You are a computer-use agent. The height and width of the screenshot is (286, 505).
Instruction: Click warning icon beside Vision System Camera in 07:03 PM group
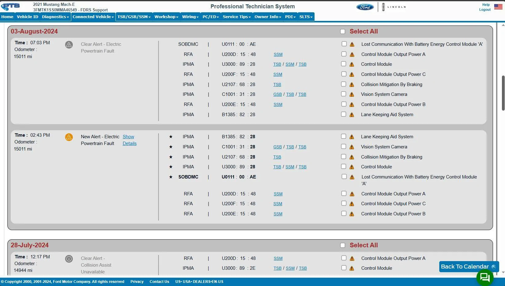352,95
